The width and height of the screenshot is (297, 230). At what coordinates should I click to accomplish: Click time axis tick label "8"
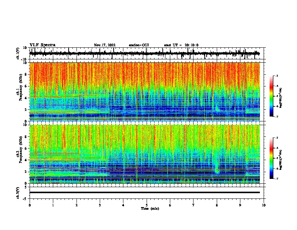tap(217, 205)
